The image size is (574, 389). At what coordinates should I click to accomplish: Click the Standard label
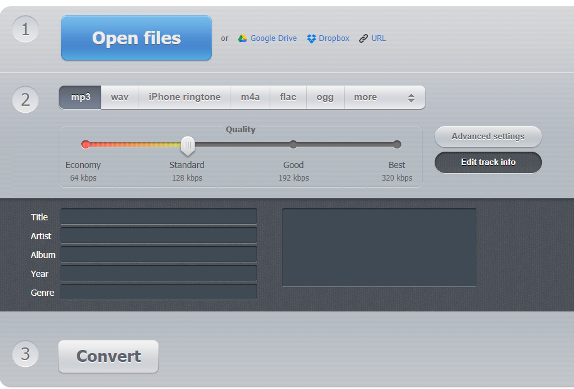tap(187, 166)
